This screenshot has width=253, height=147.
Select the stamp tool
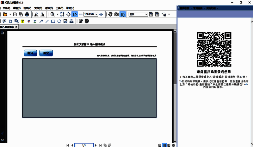pyautogui.click(x=71, y=21)
